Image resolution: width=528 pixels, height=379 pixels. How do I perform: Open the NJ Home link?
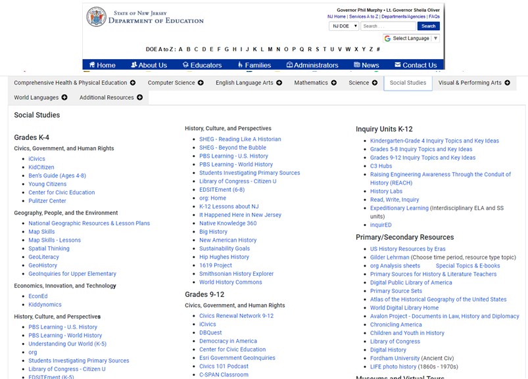point(337,16)
